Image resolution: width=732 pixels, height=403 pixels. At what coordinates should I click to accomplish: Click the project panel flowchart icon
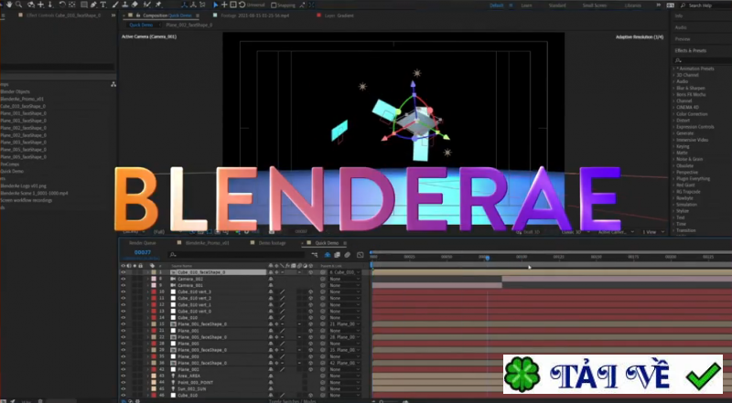tap(113, 84)
